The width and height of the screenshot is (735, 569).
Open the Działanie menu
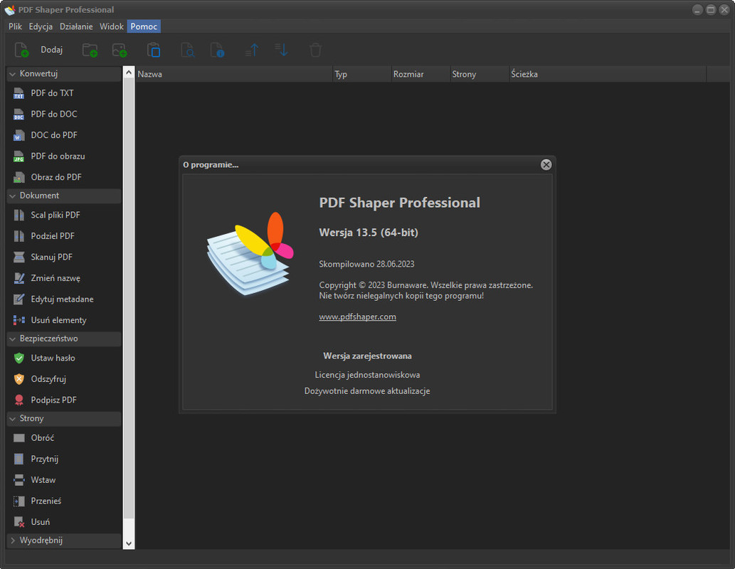76,26
